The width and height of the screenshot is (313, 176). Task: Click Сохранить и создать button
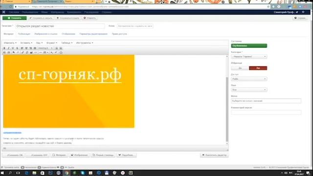tap(68, 18)
